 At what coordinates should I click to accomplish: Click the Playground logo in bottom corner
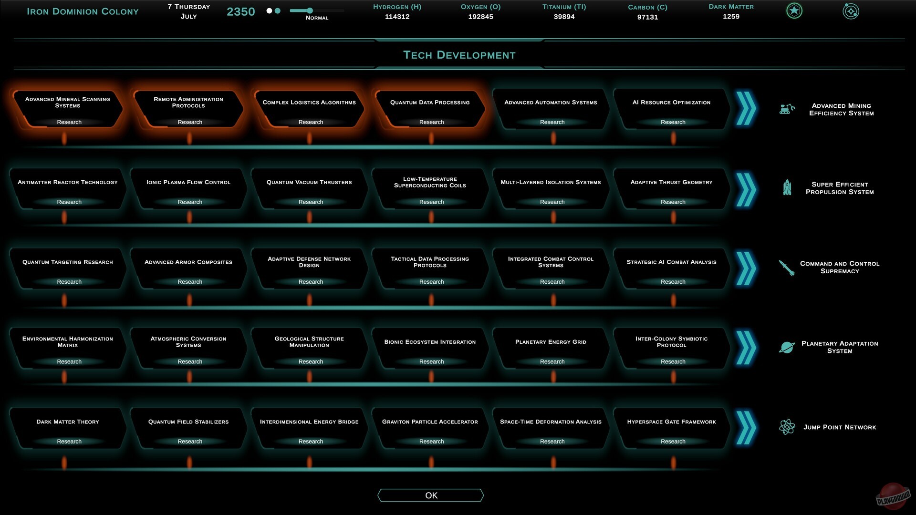coord(893,497)
